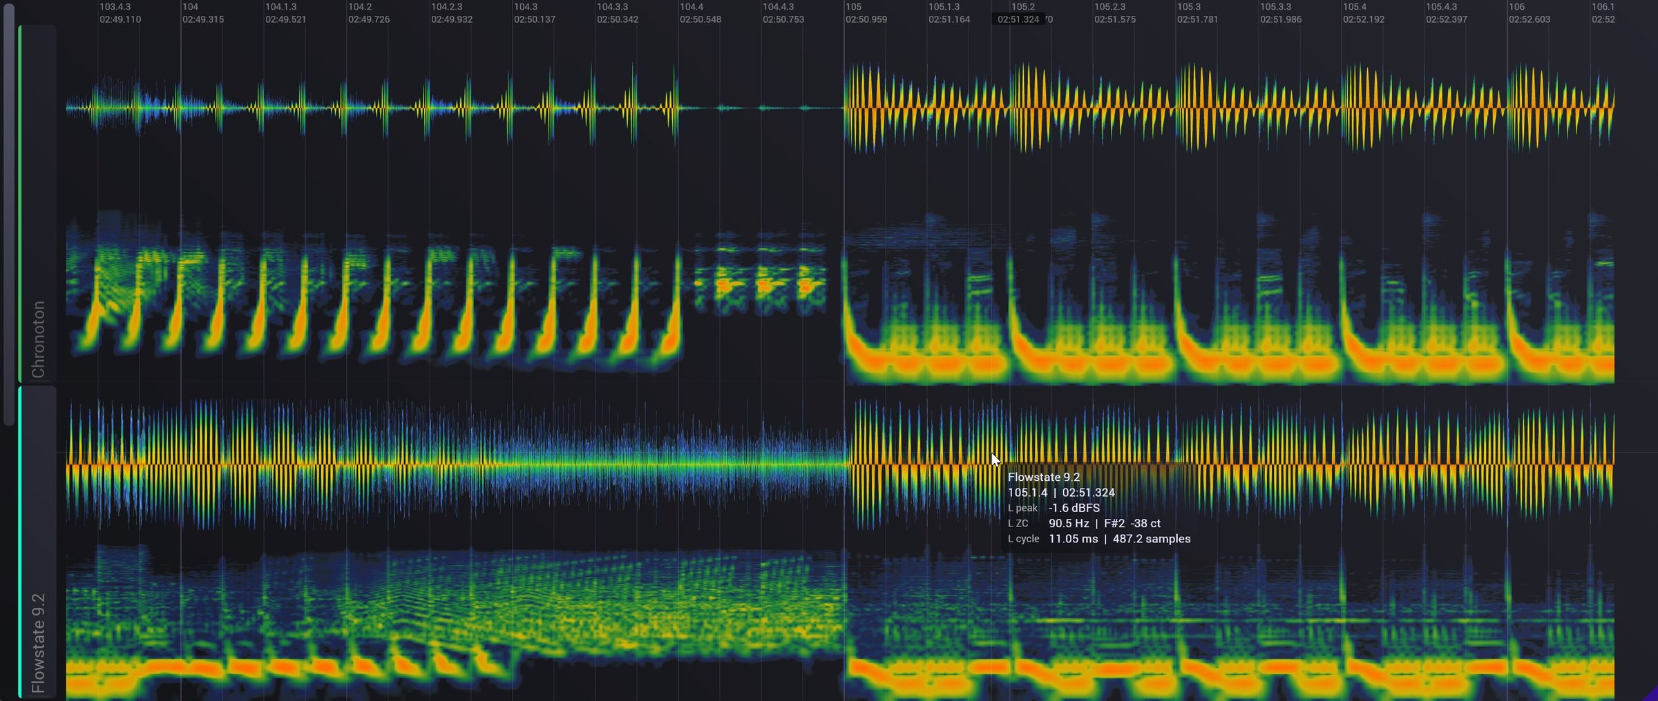This screenshot has height=701, width=1658.
Task: Click timeline position 104.4.3 at 02:50.753
Action: 783,13
